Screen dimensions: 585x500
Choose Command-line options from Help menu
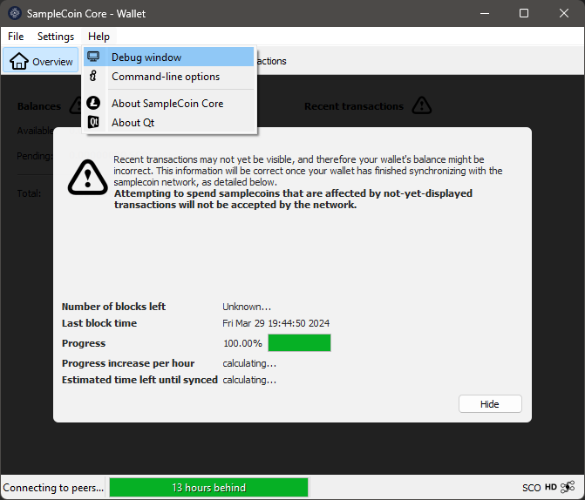click(166, 77)
